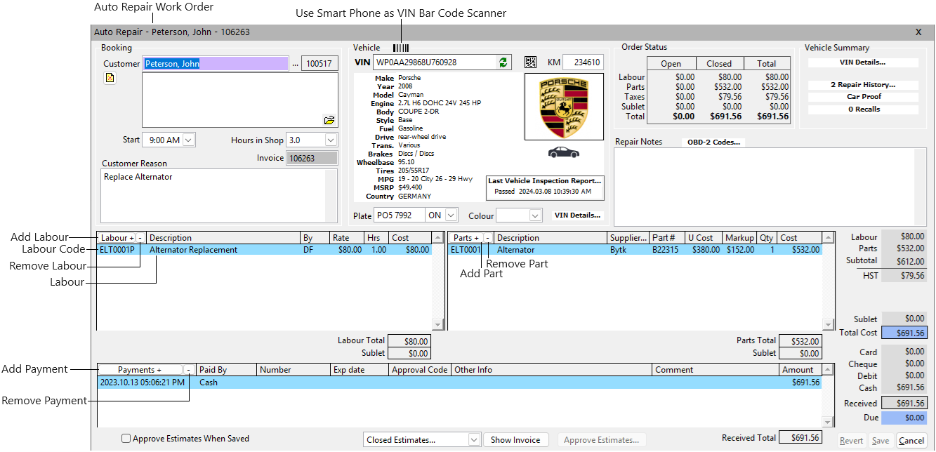The width and height of the screenshot is (936, 452).
Task: Open the Start time dropdown
Action: pos(188,140)
